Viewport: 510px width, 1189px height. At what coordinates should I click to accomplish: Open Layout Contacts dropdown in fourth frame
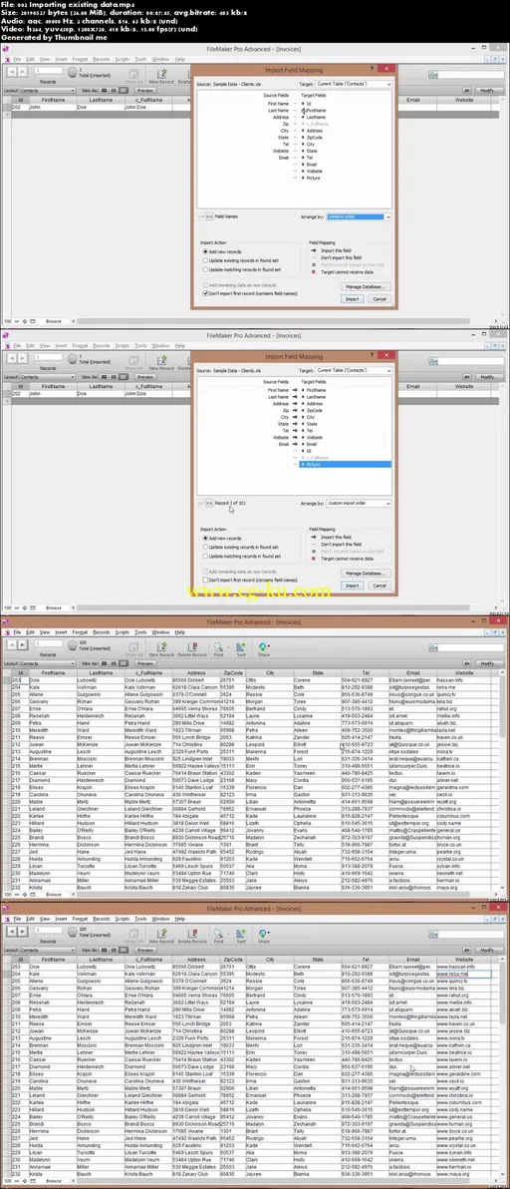pyautogui.click(x=48, y=950)
